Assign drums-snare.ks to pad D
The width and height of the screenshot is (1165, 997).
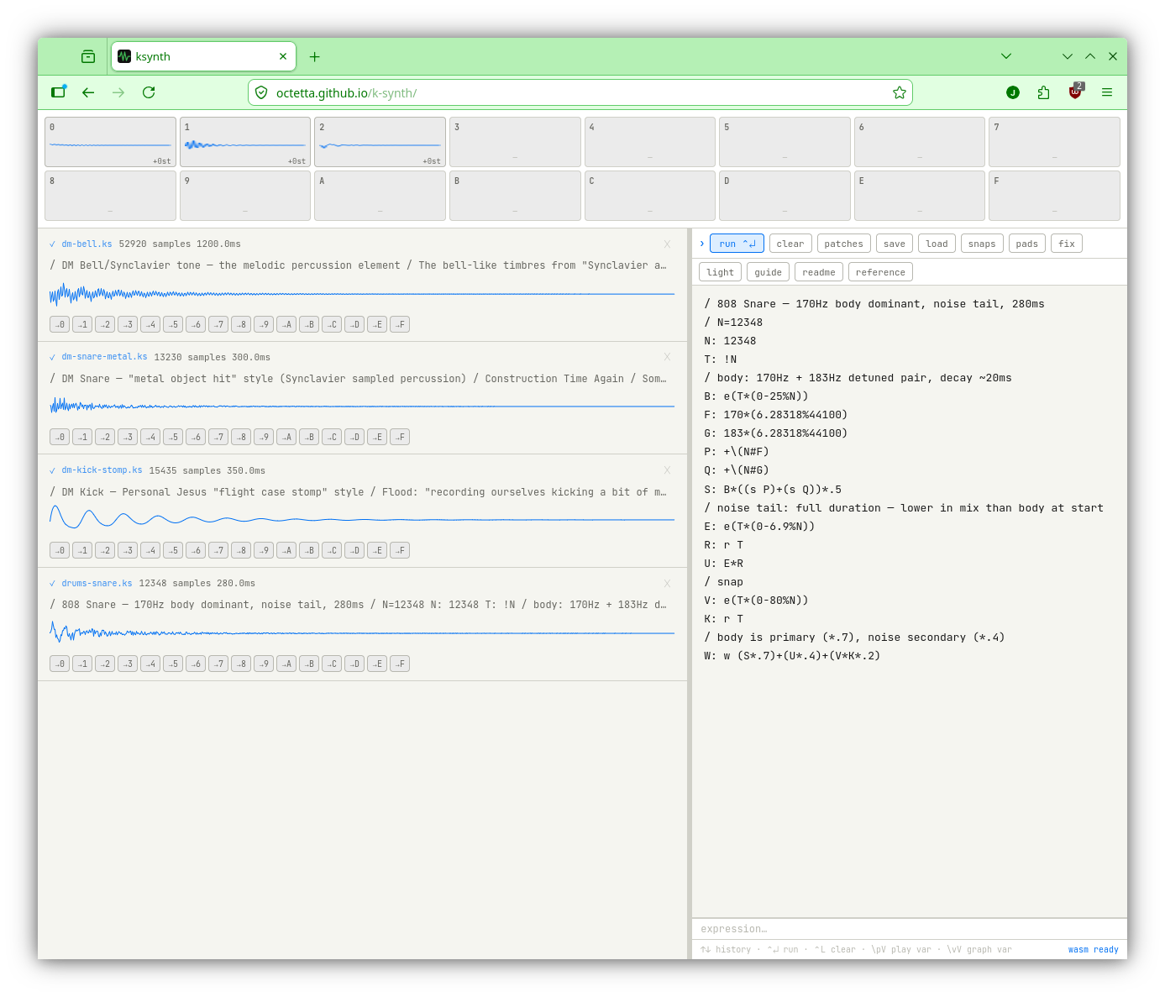click(354, 664)
